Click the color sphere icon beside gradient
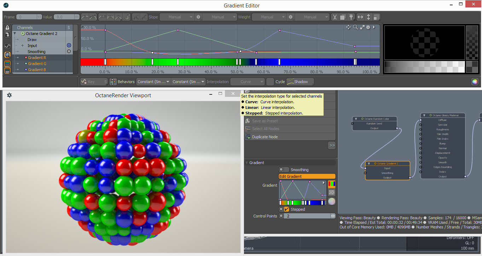Viewport: 482px width, 256px height. tap(332, 202)
